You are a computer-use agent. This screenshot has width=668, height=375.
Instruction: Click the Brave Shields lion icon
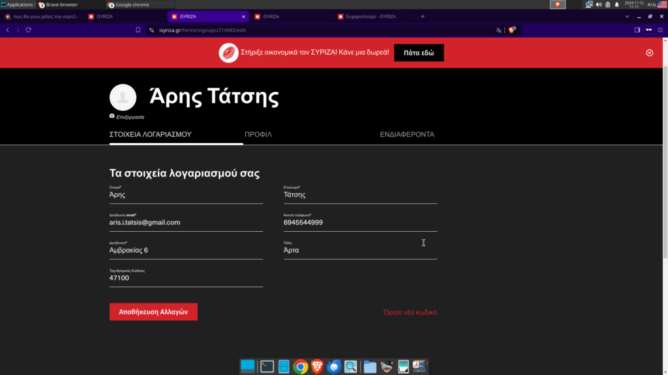tap(512, 30)
